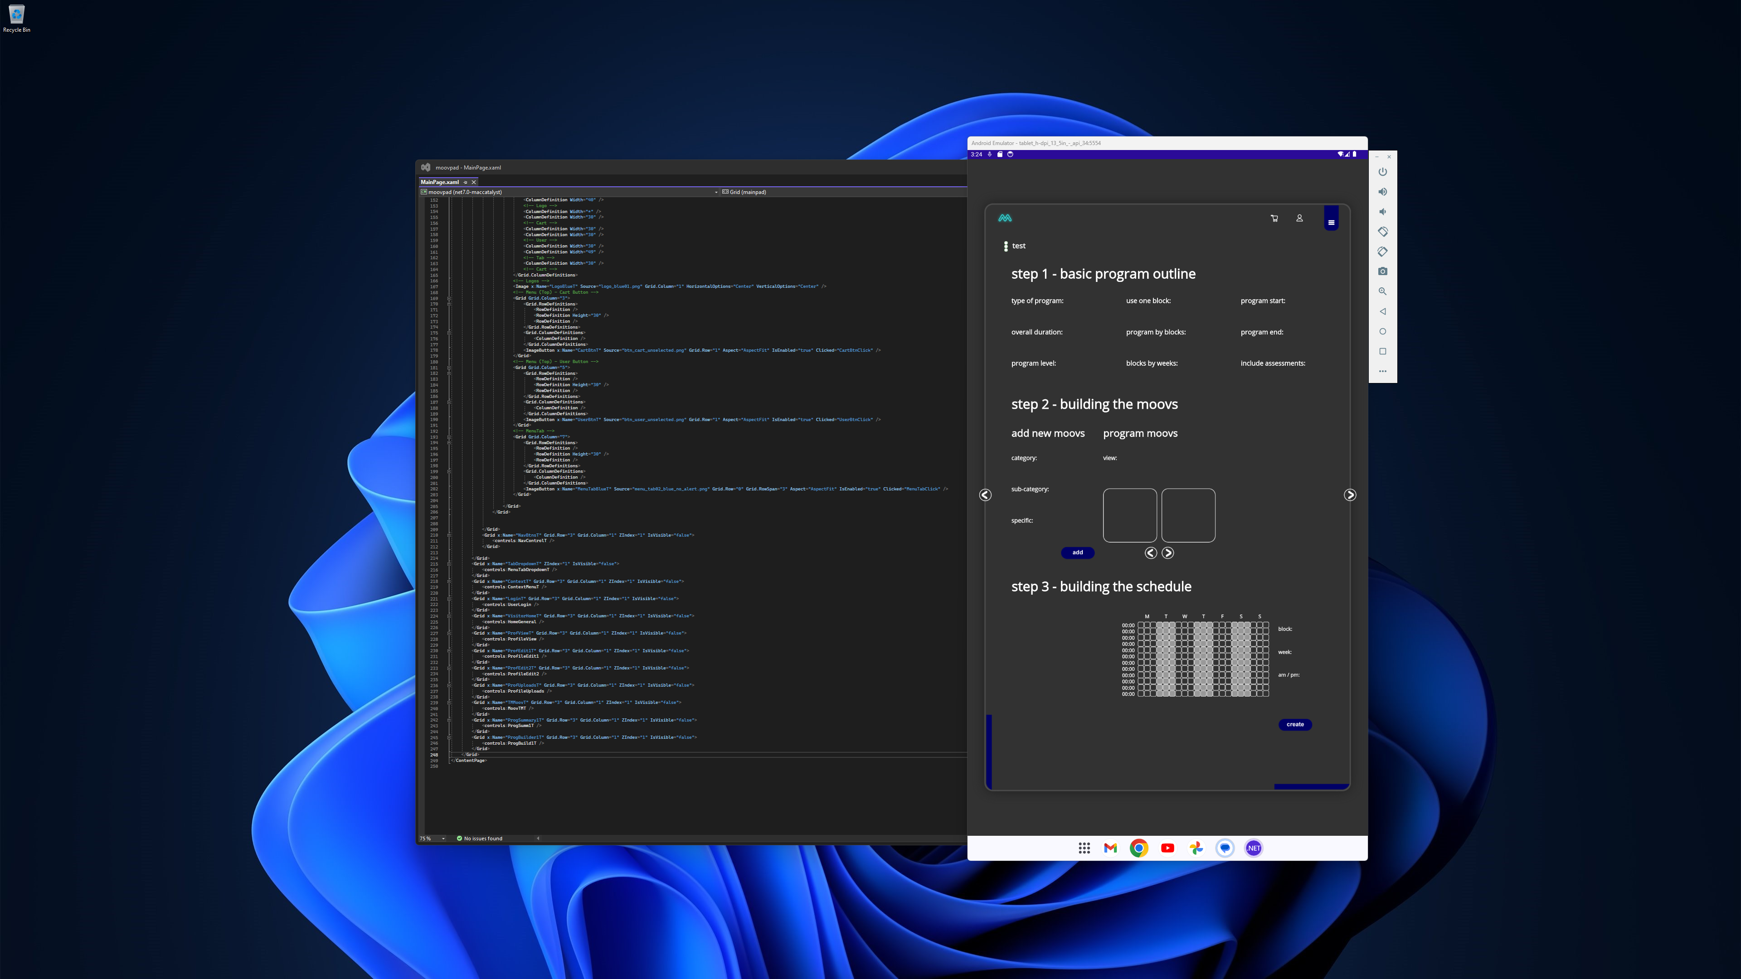Open the blue hamburger menu tab
Viewport: 1741px width, 979px height.
click(1331, 218)
